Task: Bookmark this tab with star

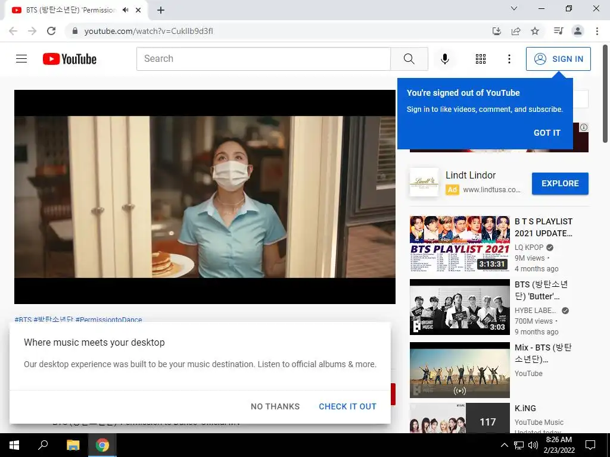Action: [535, 31]
